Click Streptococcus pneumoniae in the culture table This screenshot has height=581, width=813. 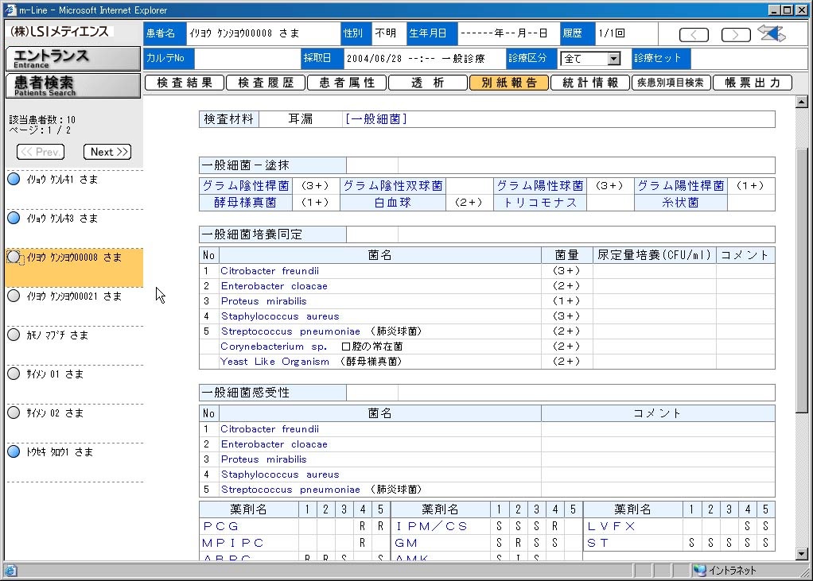(290, 331)
